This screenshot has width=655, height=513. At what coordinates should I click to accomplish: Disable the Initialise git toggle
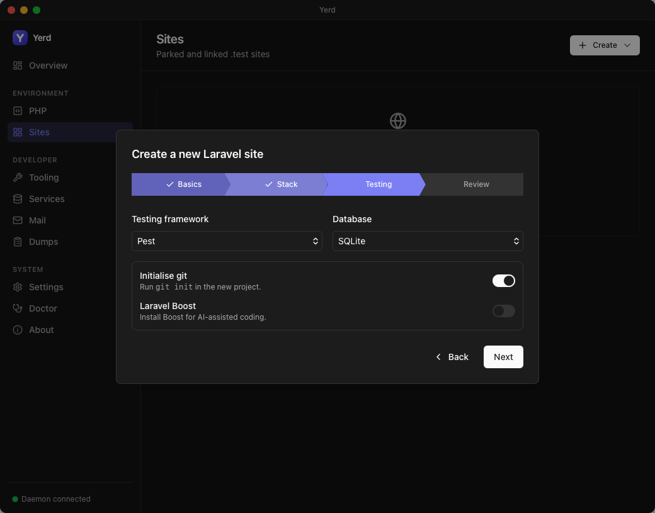point(503,281)
